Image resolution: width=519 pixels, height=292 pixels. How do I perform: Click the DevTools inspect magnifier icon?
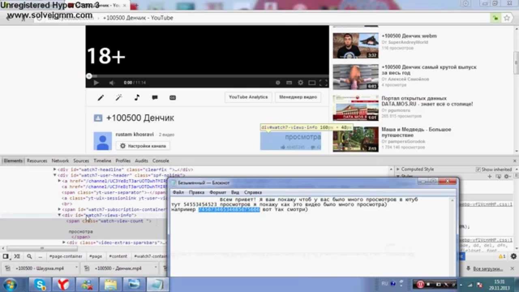point(29,256)
